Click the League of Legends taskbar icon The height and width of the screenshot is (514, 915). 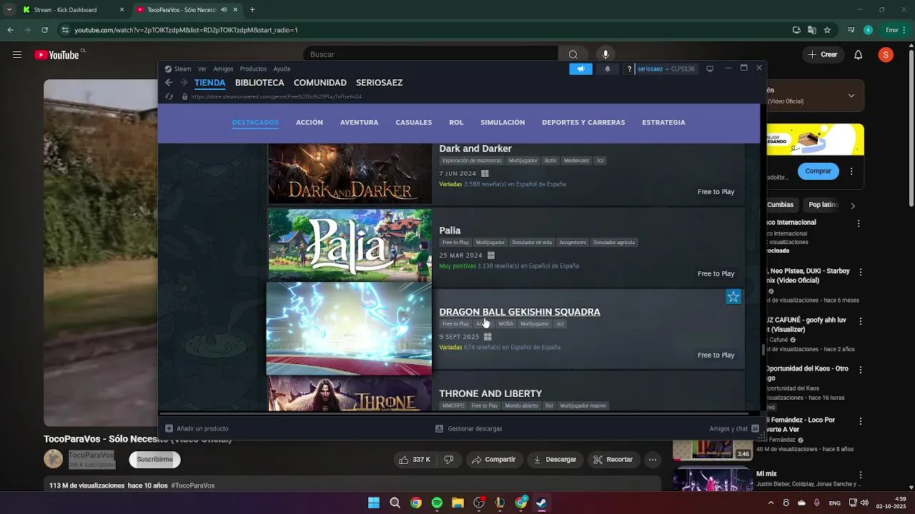coord(500,503)
